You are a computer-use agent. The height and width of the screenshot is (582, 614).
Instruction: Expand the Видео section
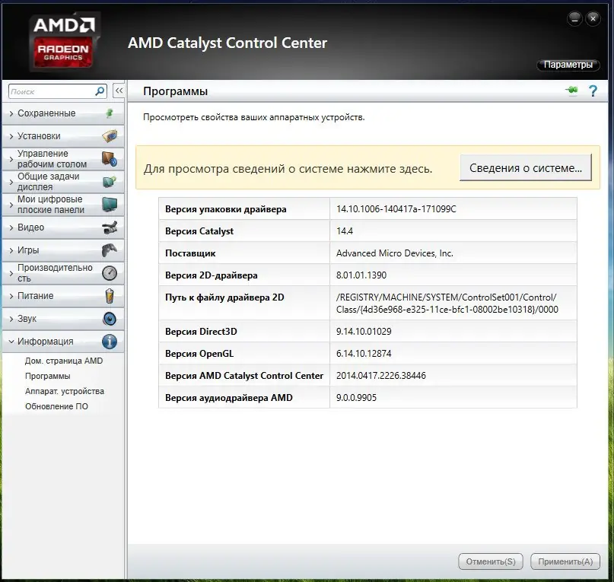(x=63, y=227)
